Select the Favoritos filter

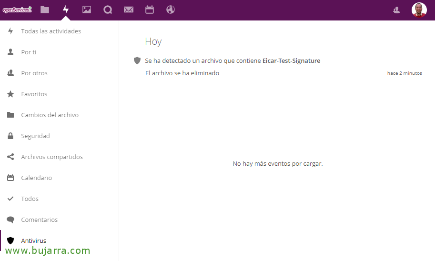[x=34, y=94]
